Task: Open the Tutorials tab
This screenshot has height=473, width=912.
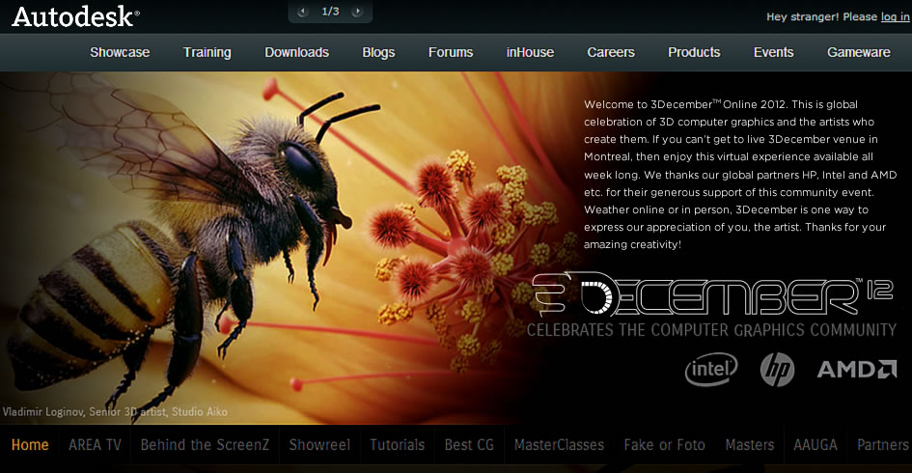Action: pyautogui.click(x=398, y=445)
